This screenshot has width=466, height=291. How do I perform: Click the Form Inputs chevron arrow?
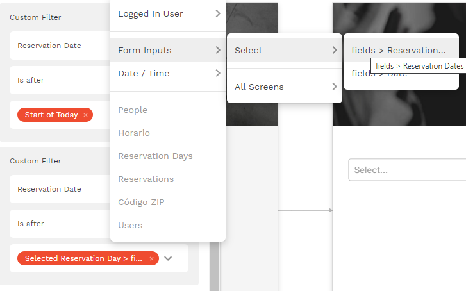(218, 50)
